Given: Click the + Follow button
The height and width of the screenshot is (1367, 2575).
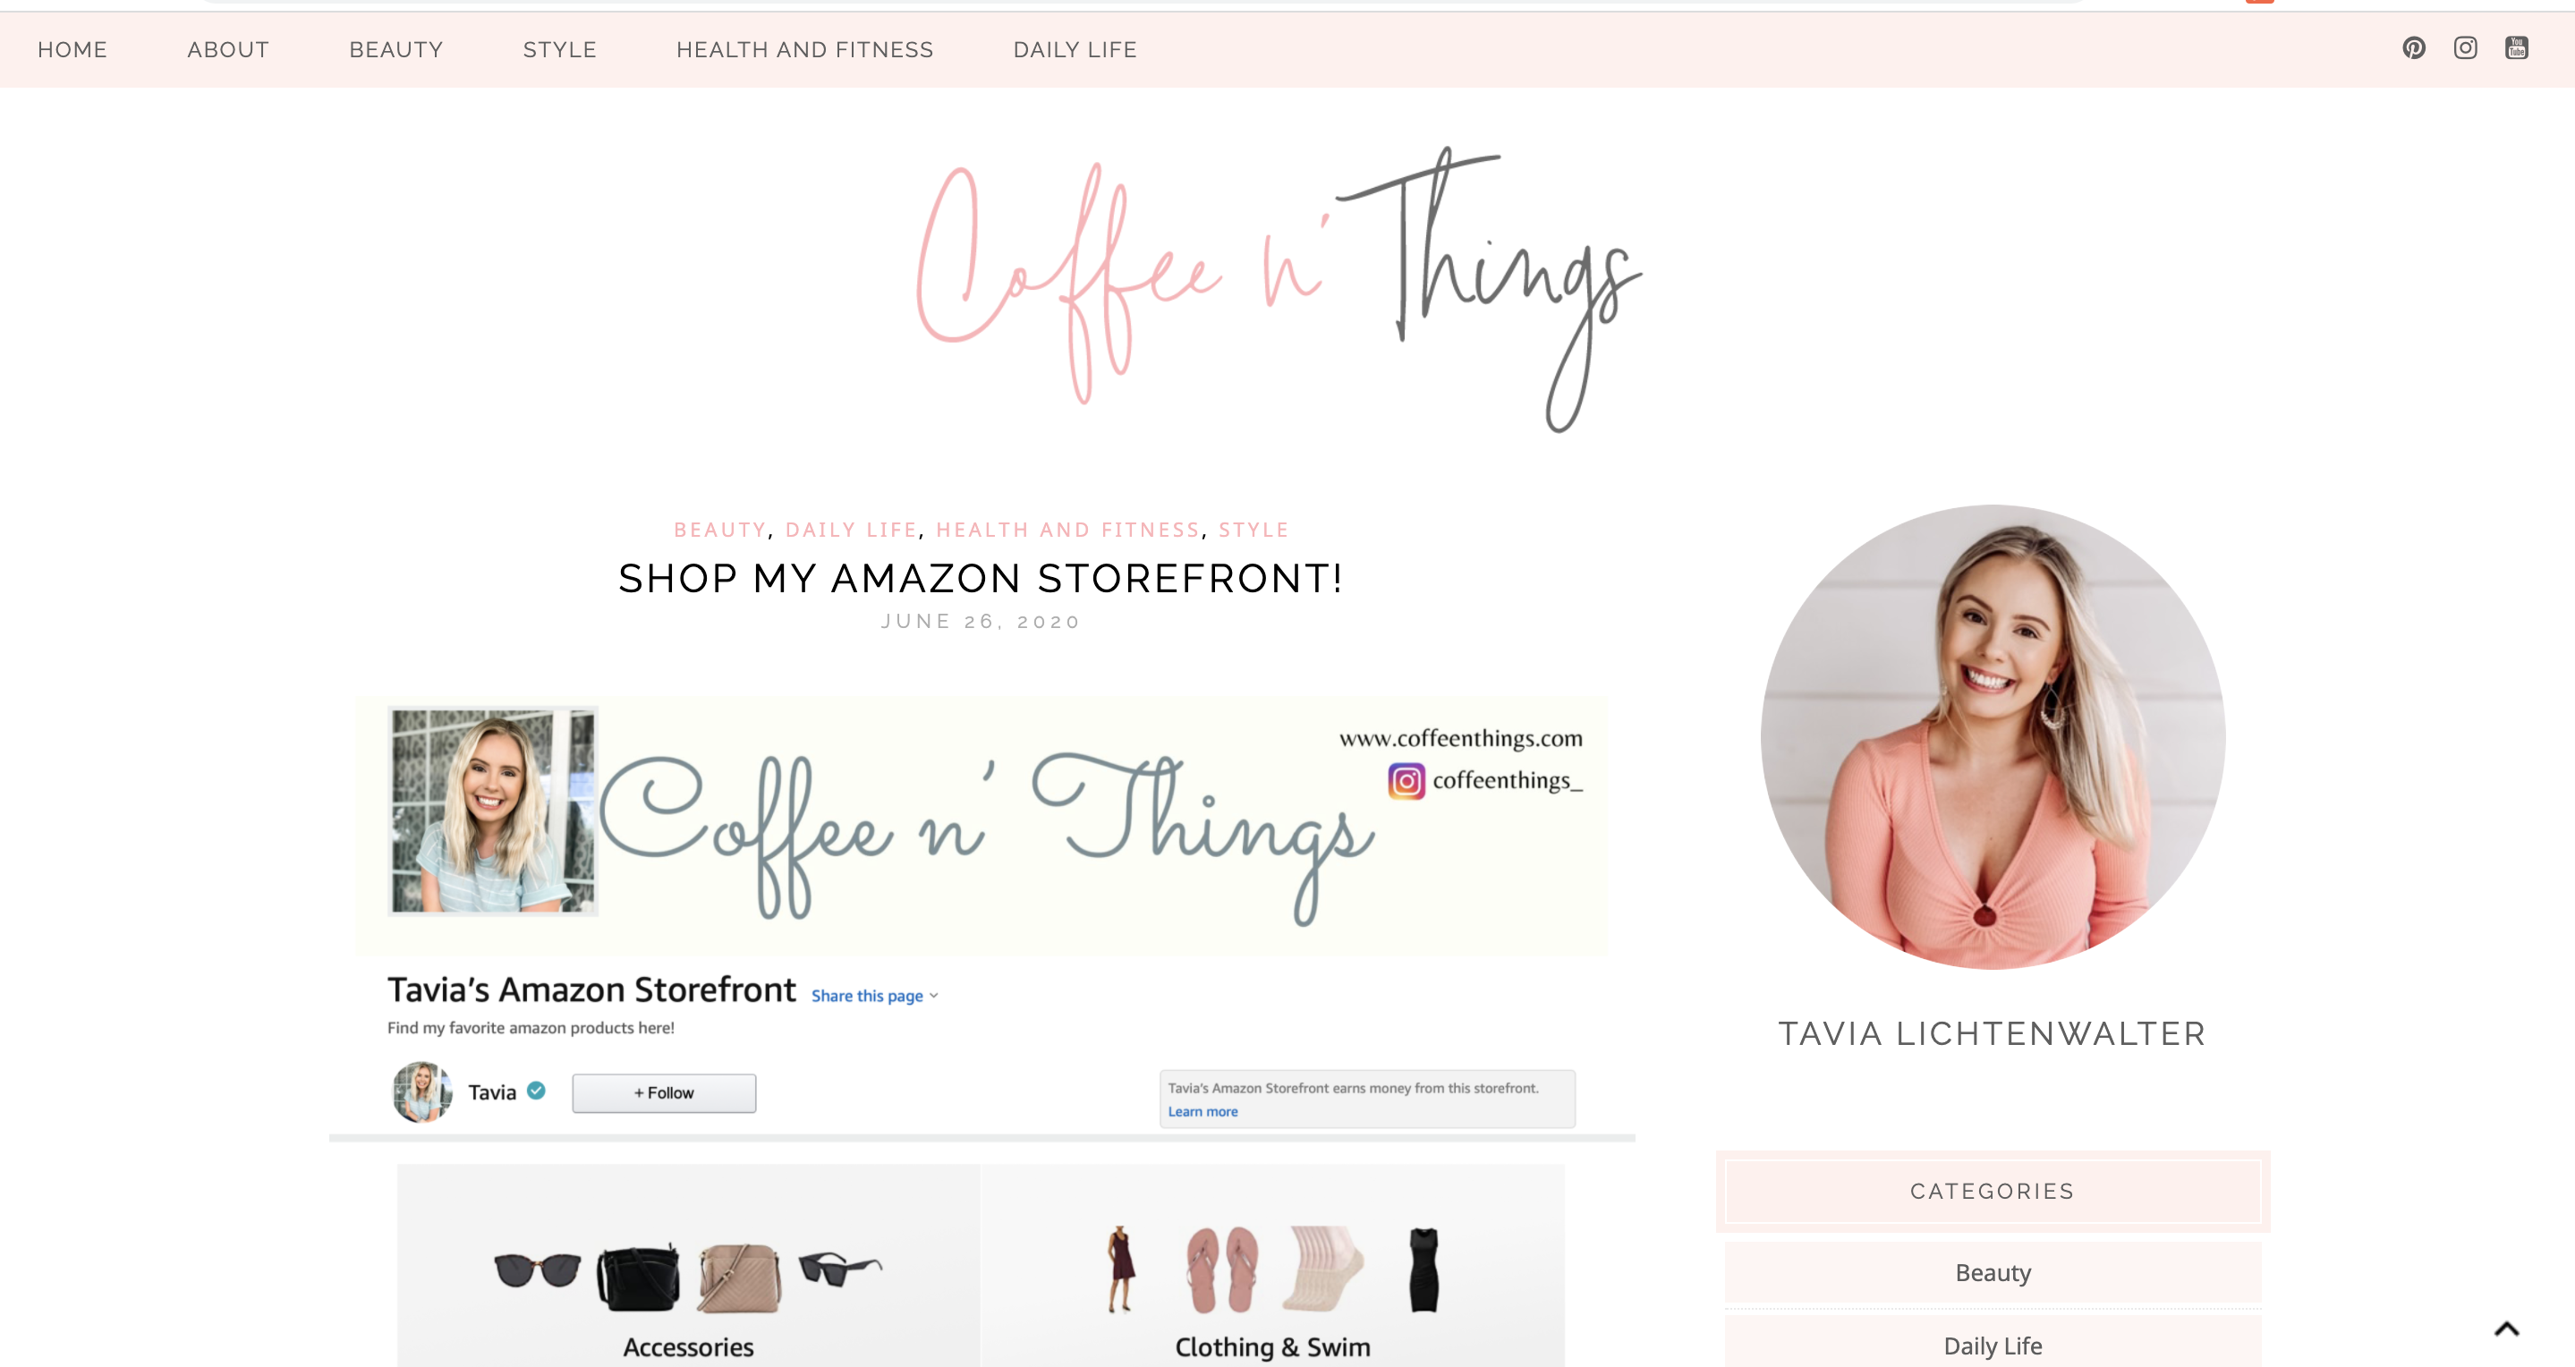Looking at the screenshot, I should pos(664,1093).
